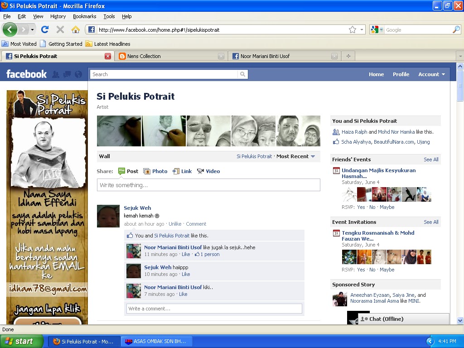Open Facebook friend requests icon
Image resolution: width=464 pixels, height=348 pixels.
[x=55, y=74]
